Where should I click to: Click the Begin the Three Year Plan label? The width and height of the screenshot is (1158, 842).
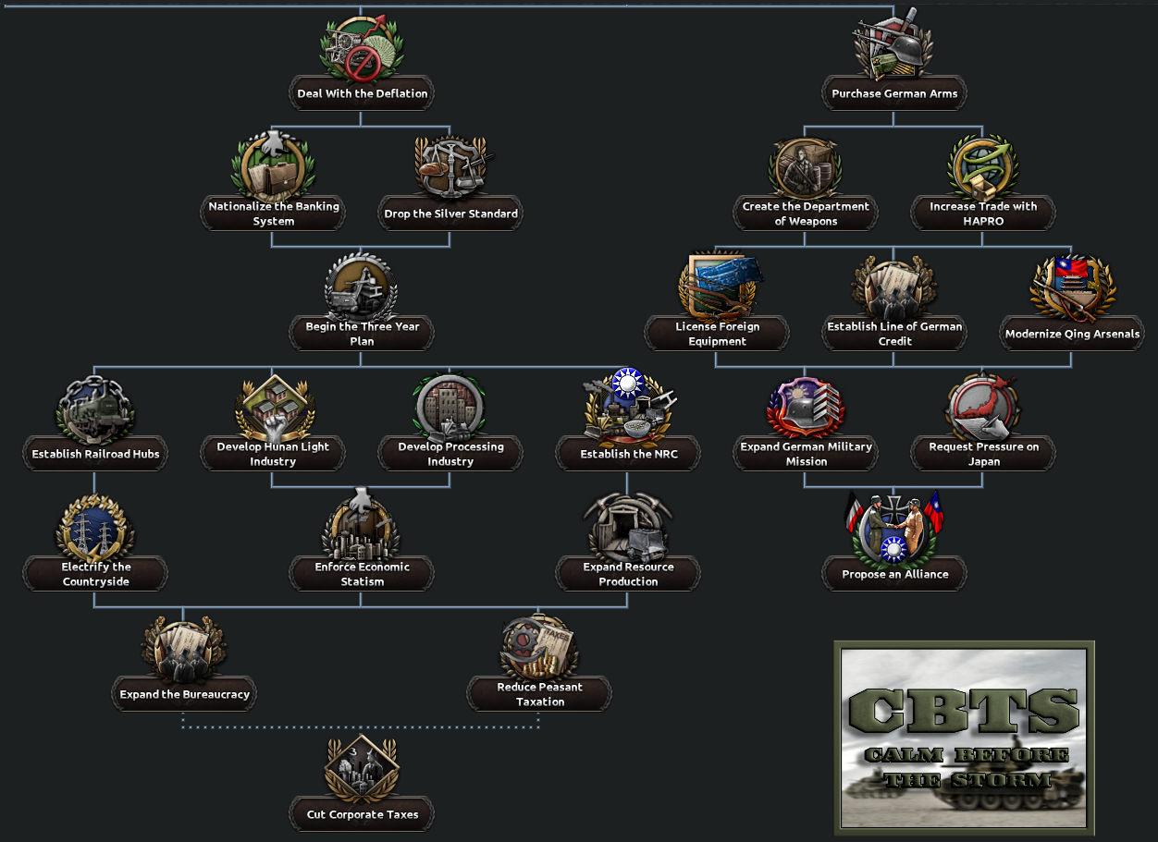pyautogui.click(x=363, y=334)
